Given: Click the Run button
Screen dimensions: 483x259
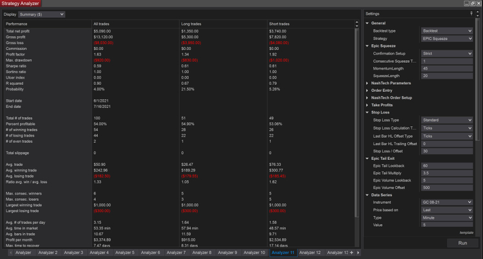Looking at the screenshot, I should [462, 243].
